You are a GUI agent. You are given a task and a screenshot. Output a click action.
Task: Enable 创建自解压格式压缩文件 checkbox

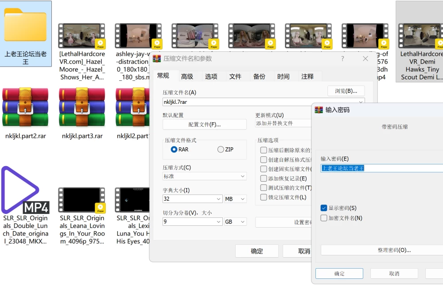tap(264, 160)
